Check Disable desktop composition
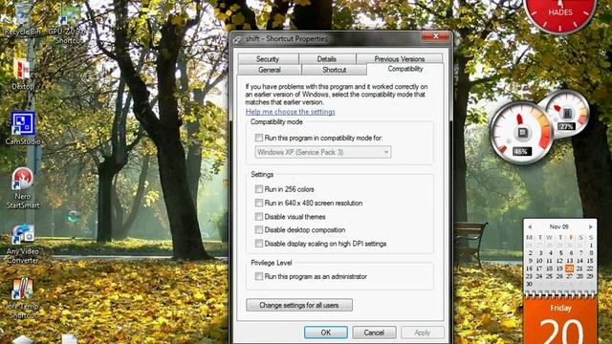The image size is (612, 344). pos(259,229)
